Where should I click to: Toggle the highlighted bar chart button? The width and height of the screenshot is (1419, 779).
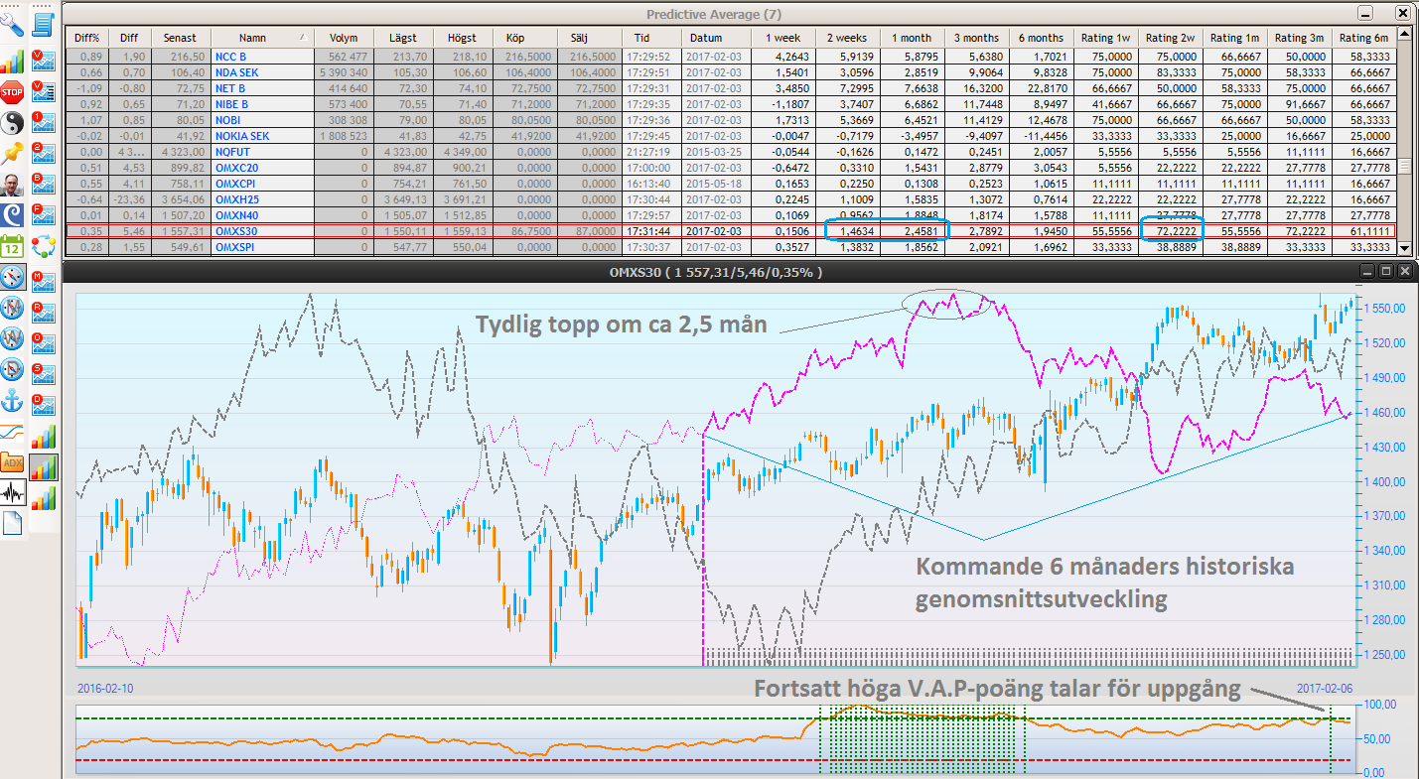click(44, 467)
